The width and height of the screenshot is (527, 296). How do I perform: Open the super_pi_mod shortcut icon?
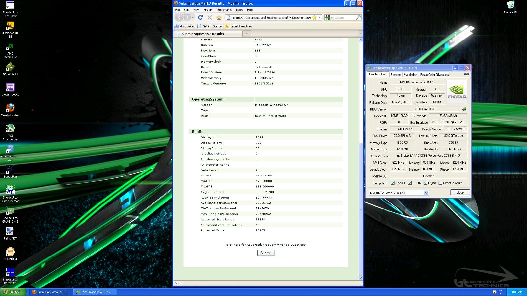(10, 194)
